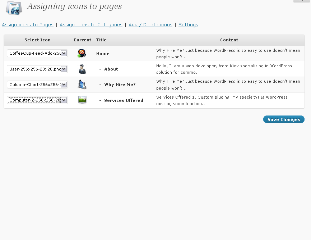This screenshot has width=311, height=240.
Task: Click the Select Icon column header
Action: click(37, 40)
